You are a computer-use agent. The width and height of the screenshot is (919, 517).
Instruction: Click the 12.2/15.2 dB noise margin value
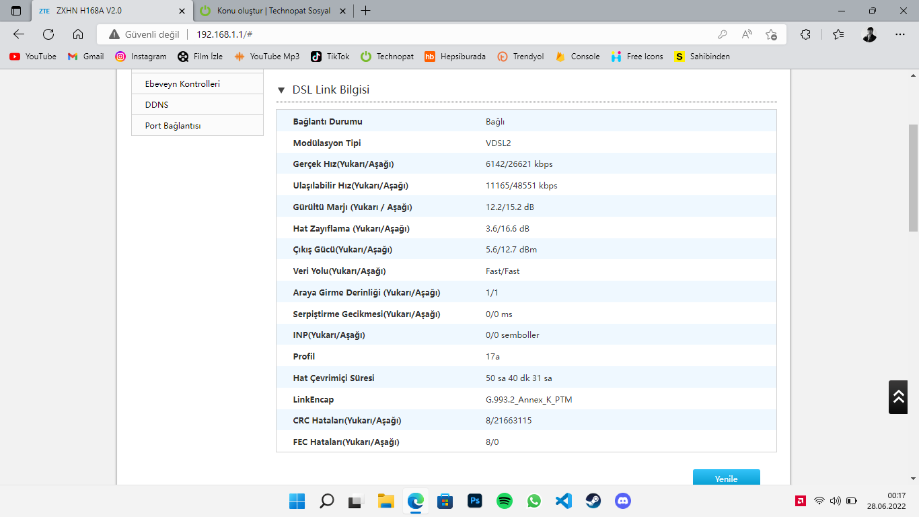510,207
